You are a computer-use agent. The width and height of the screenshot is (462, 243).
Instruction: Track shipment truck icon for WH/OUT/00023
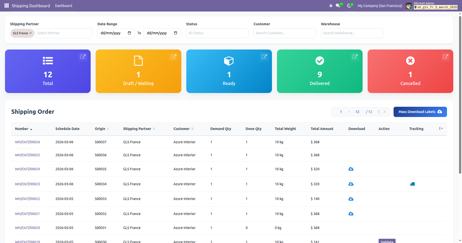point(412,184)
